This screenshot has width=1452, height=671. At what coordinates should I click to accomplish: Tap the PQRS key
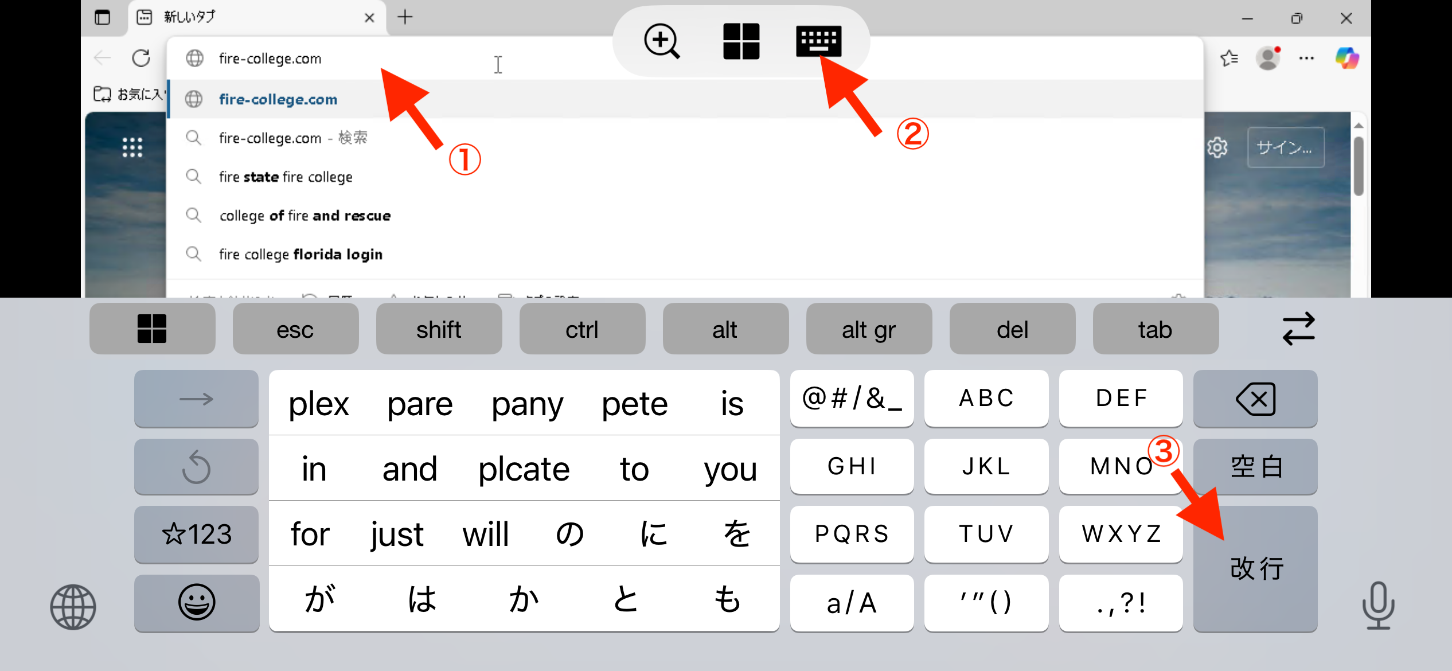point(852,535)
